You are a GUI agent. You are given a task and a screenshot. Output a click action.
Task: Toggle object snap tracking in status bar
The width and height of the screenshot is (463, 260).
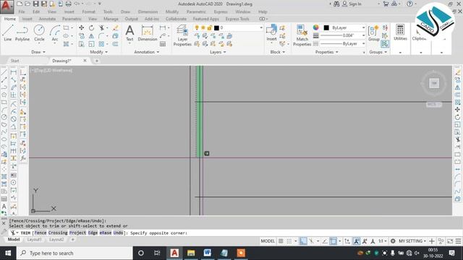point(325,241)
